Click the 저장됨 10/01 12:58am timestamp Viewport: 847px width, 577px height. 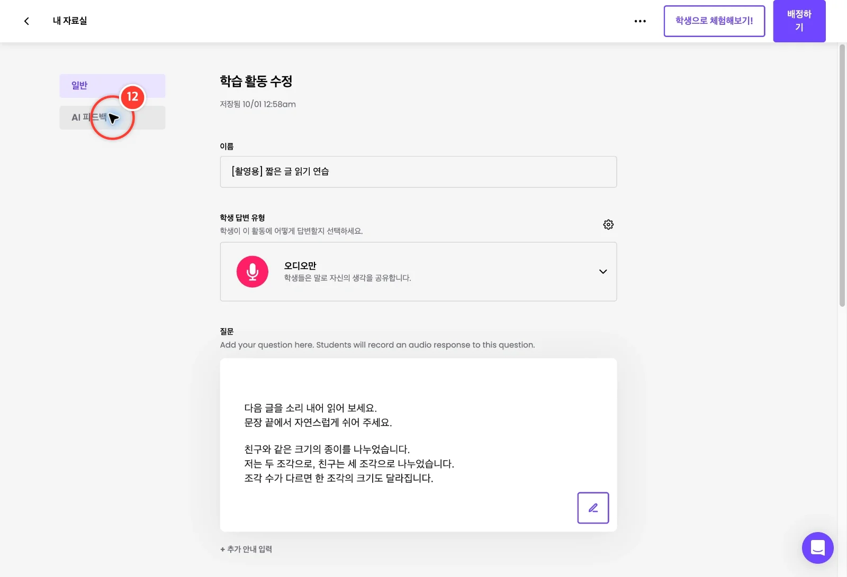pos(258,105)
